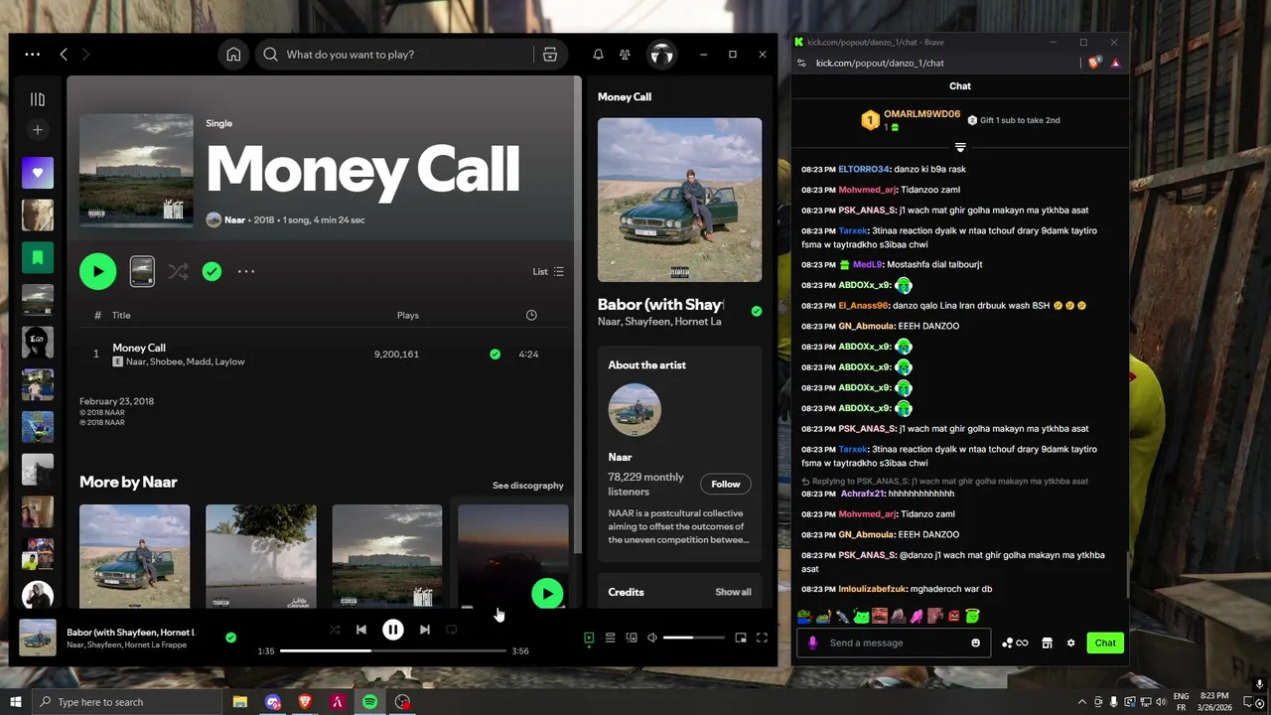Open the Spotify miniplayer icon
The image size is (1271, 715).
pyautogui.click(x=741, y=638)
